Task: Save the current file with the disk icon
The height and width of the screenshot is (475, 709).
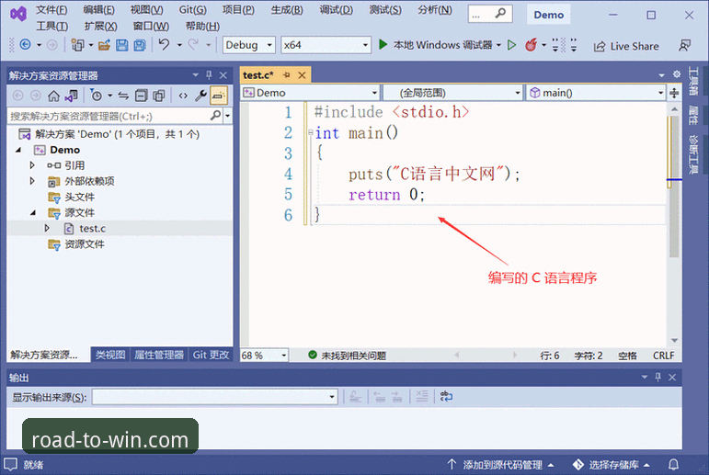Action: [122, 45]
